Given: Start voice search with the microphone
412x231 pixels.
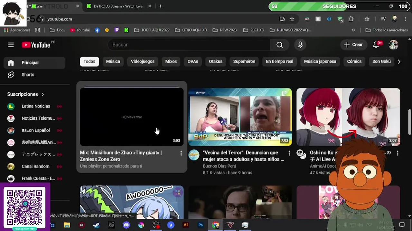Looking at the screenshot, I should pos(300,45).
